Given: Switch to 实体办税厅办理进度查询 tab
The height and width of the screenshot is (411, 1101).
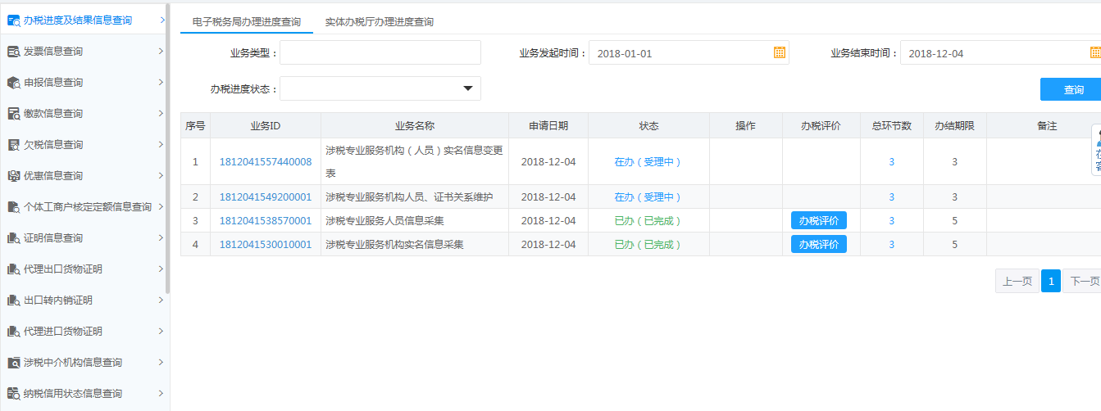Looking at the screenshot, I should (380, 22).
